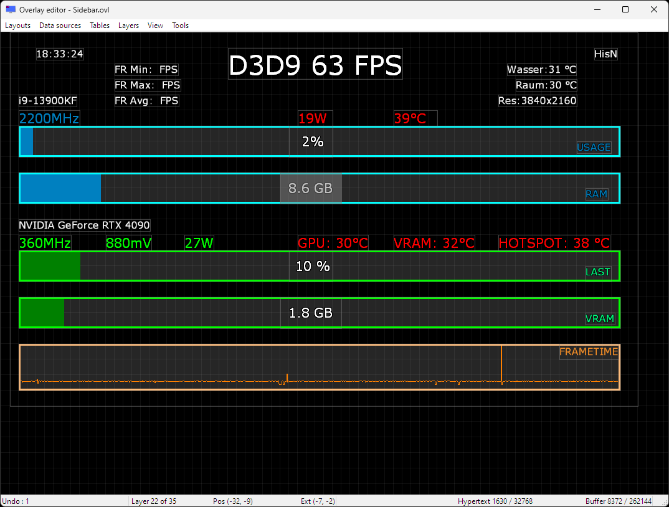This screenshot has height=507, width=669.
Task: Maximize the Overlay editor window
Action: tap(625, 9)
